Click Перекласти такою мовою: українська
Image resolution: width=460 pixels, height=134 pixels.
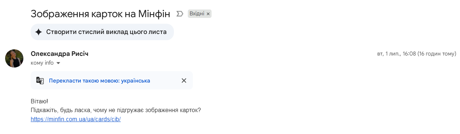point(99,81)
